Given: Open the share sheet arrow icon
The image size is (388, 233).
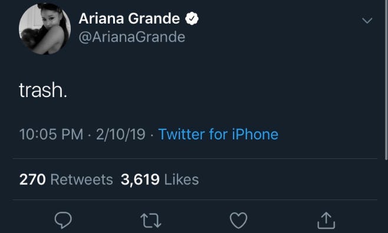Looking at the screenshot, I should point(326,220).
